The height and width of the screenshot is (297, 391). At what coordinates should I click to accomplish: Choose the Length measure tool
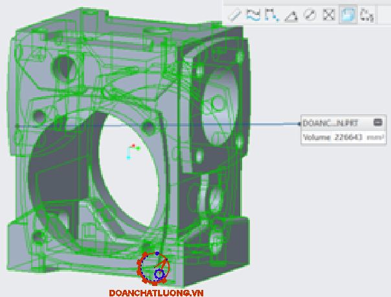tap(253, 14)
